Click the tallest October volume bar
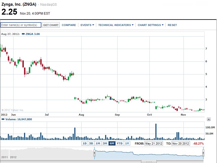Image resolution: width=217 pixels, height=163 pixels. tap(156, 132)
